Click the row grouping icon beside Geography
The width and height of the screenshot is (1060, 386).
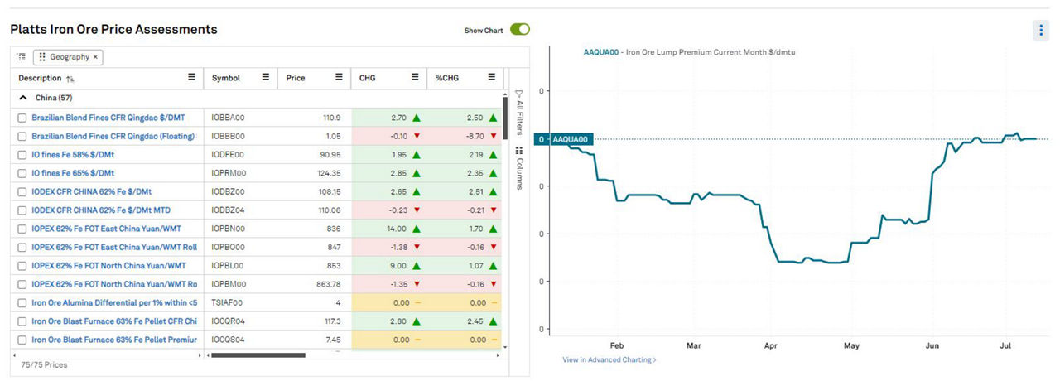pyautogui.click(x=21, y=57)
